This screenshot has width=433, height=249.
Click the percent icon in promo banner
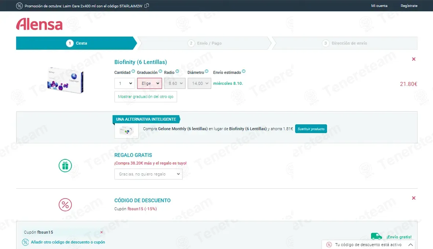[x=19, y=6]
